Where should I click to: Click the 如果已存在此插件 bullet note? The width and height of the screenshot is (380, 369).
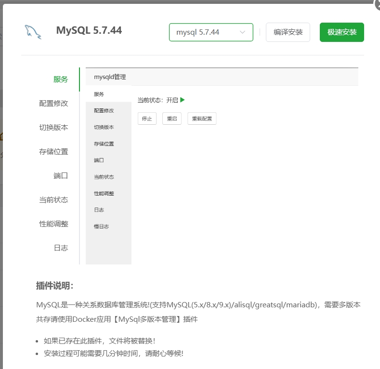[99, 341]
